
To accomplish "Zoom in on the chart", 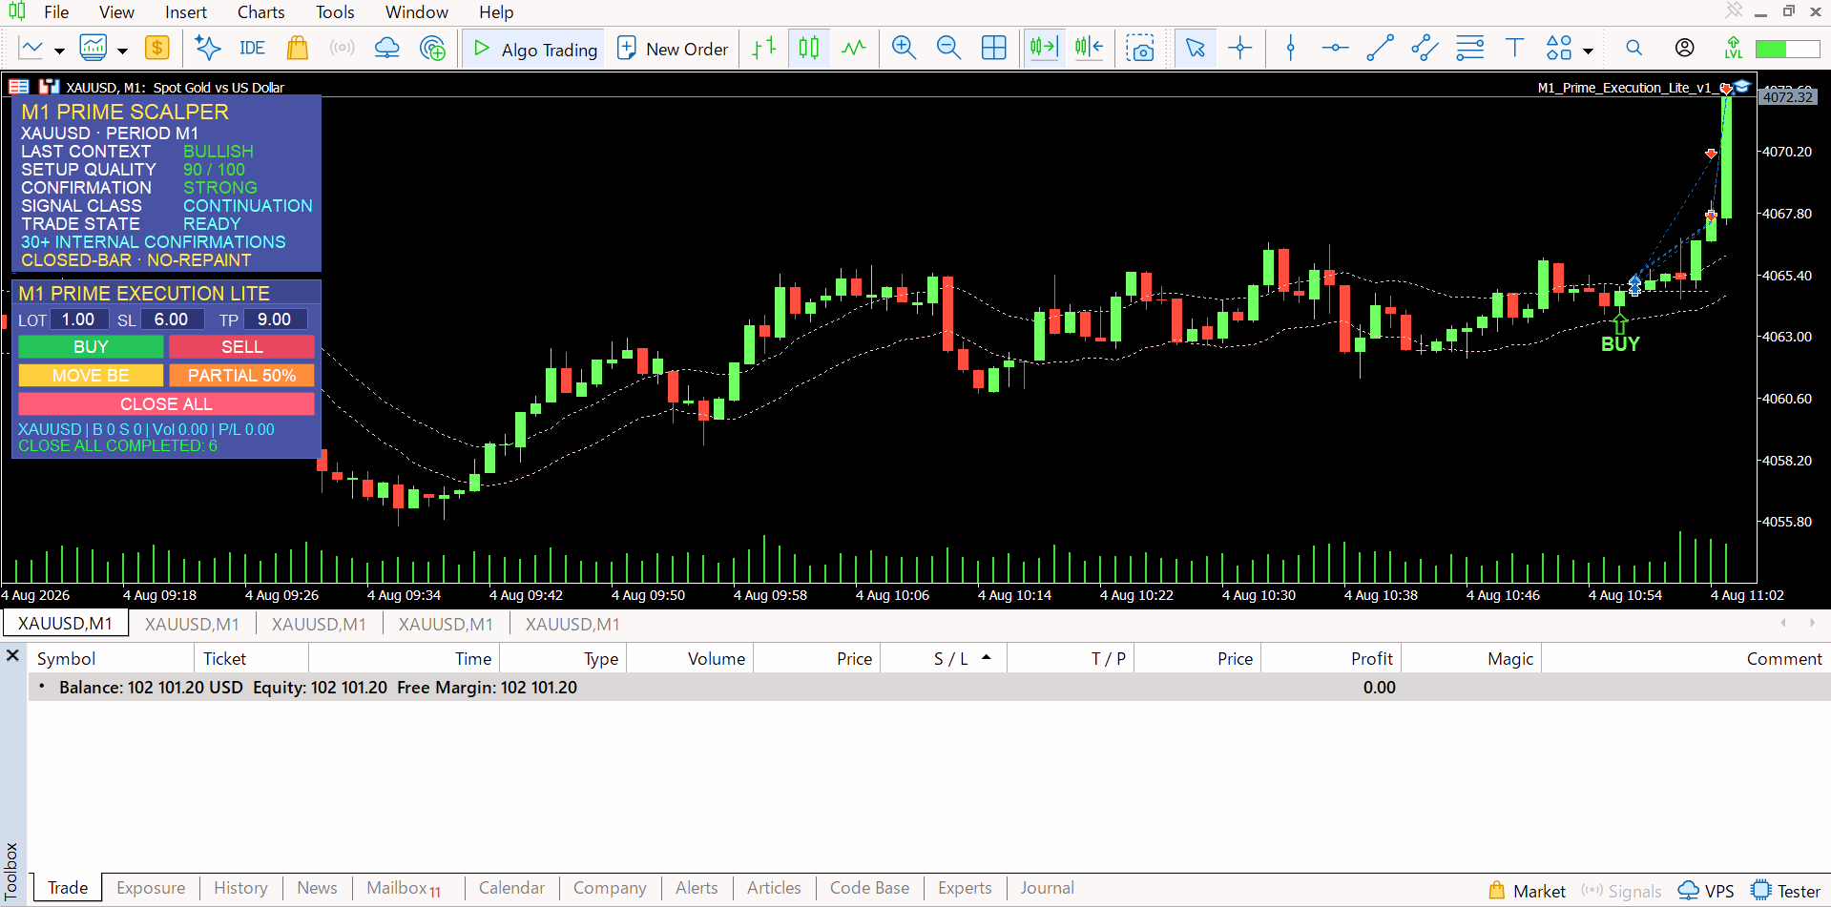I will coord(904,48).
